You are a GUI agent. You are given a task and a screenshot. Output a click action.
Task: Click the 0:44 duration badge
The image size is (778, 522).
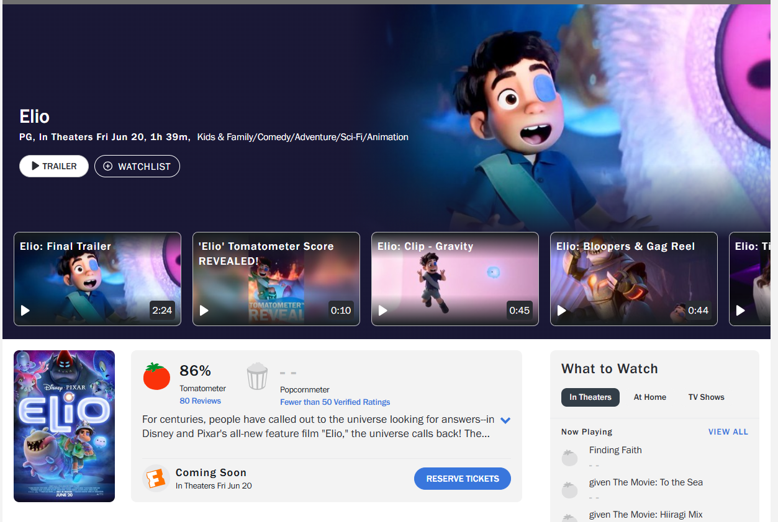pyautogui.click(x=699, y=310)
